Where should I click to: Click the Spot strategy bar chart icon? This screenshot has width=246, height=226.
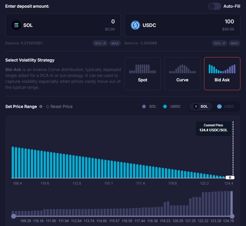pyautogui.click(x=143, y=69)
